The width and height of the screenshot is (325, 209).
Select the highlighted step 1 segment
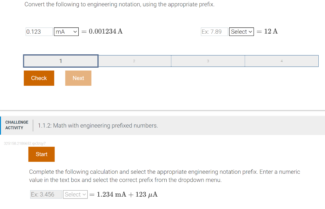click(60, 61)
